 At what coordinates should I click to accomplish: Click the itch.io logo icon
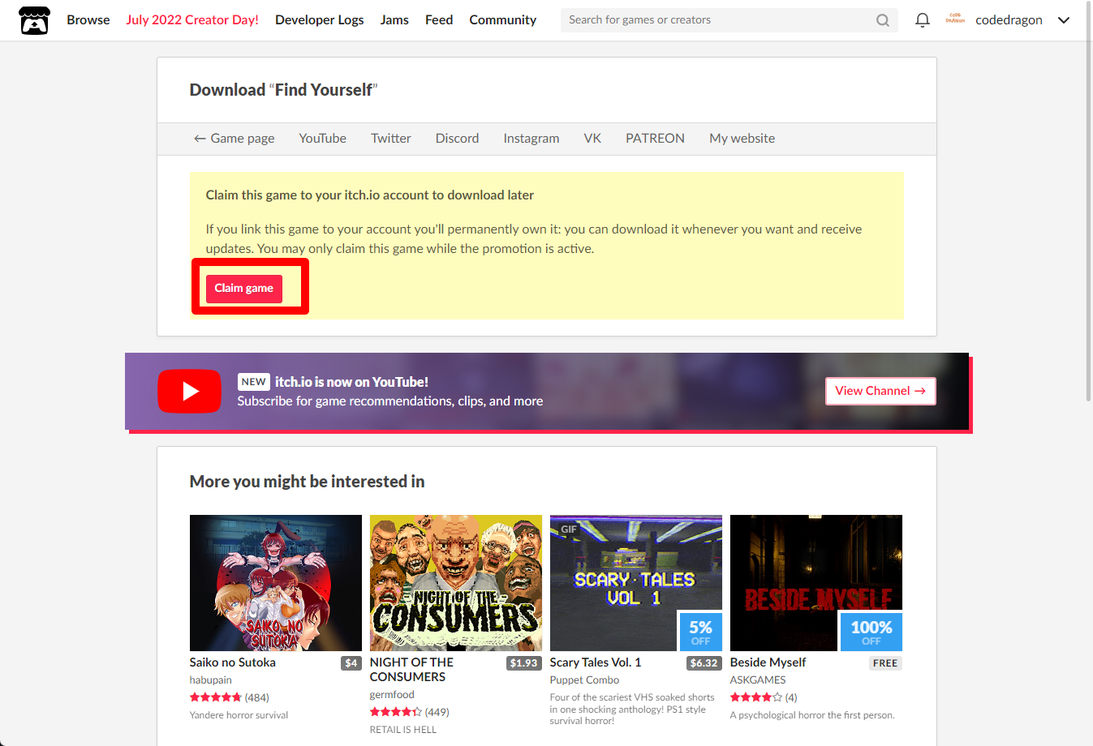[34, 20]
